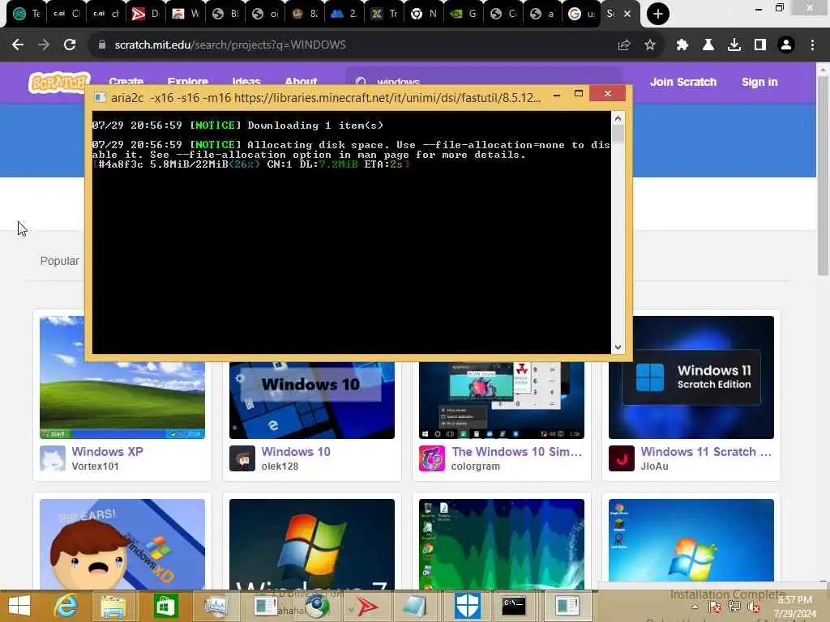Open Chrome downloads icon
This screenshot has height=622, width=830.
coord(734,45)
